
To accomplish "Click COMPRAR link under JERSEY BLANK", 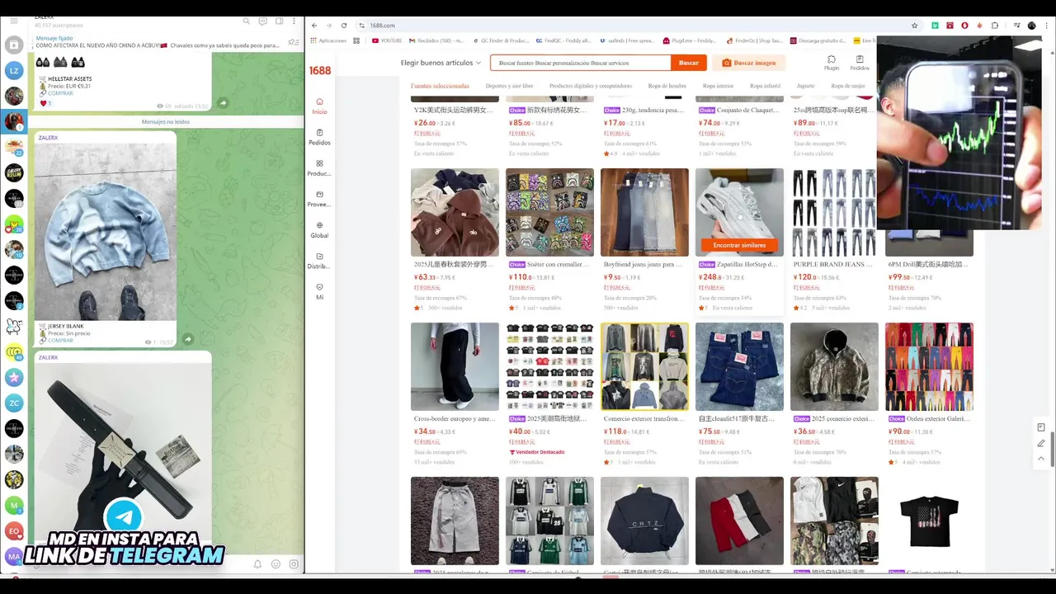I will tap(60, 340).
